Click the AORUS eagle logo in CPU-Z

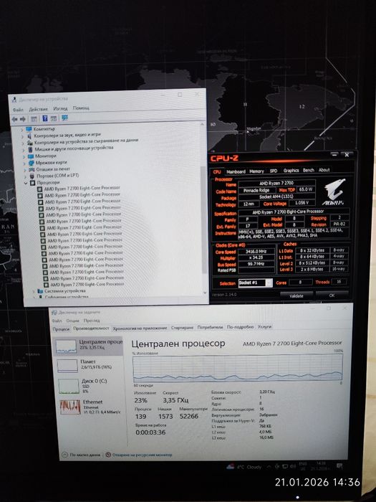coord(334,191)
